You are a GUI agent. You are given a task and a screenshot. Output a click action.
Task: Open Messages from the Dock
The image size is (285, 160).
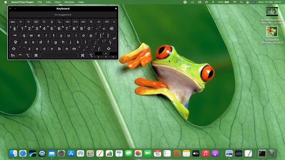coord(129,153)
